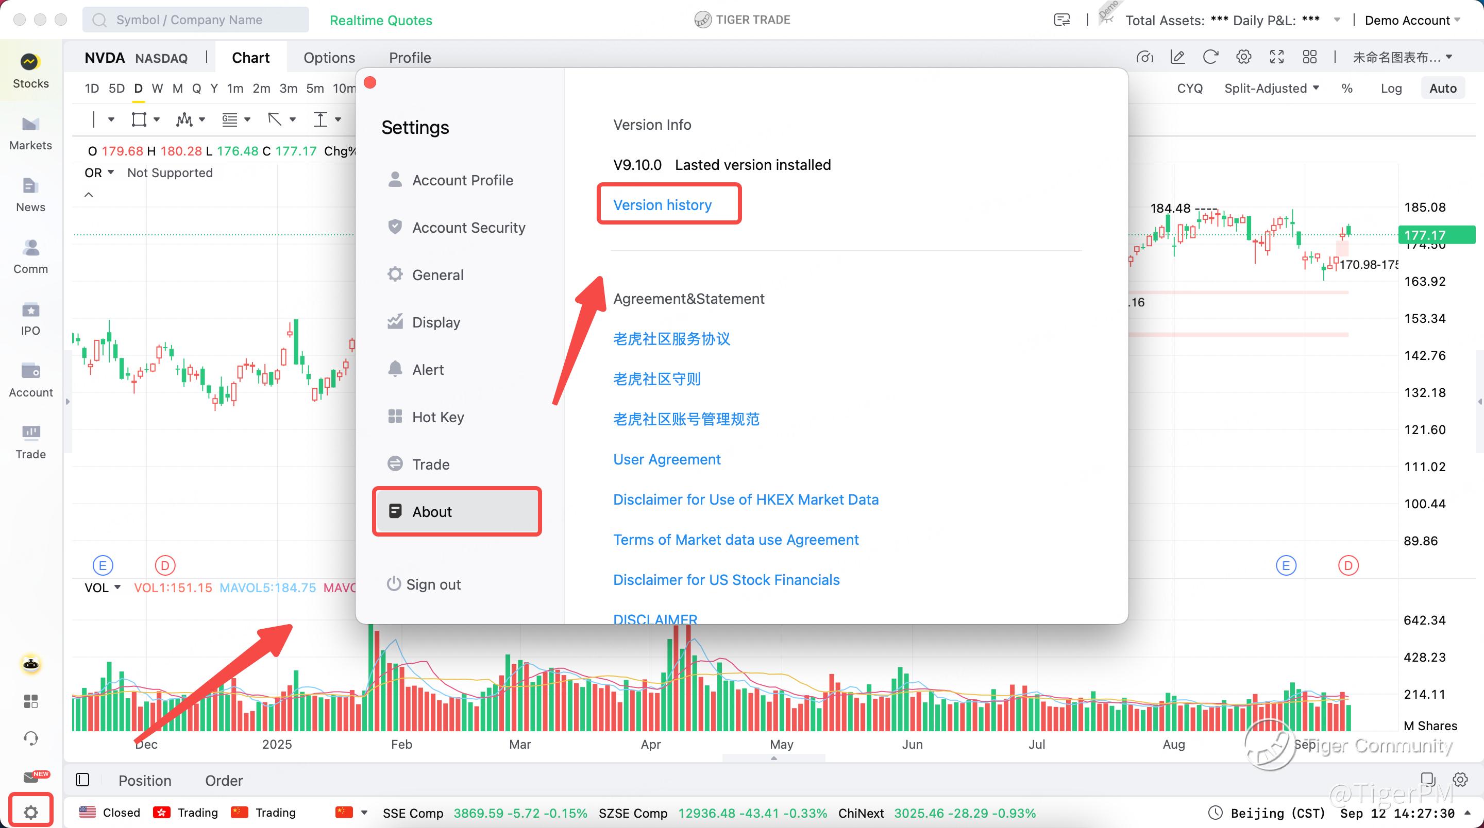Enter fullscreen chart mode icon
1484x828 pixels.
[x=1277, y=57]
